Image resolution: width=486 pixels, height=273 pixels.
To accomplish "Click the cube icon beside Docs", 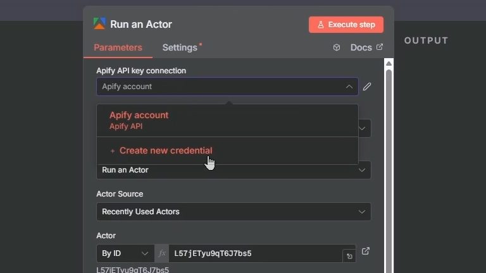I will [337, 47].
